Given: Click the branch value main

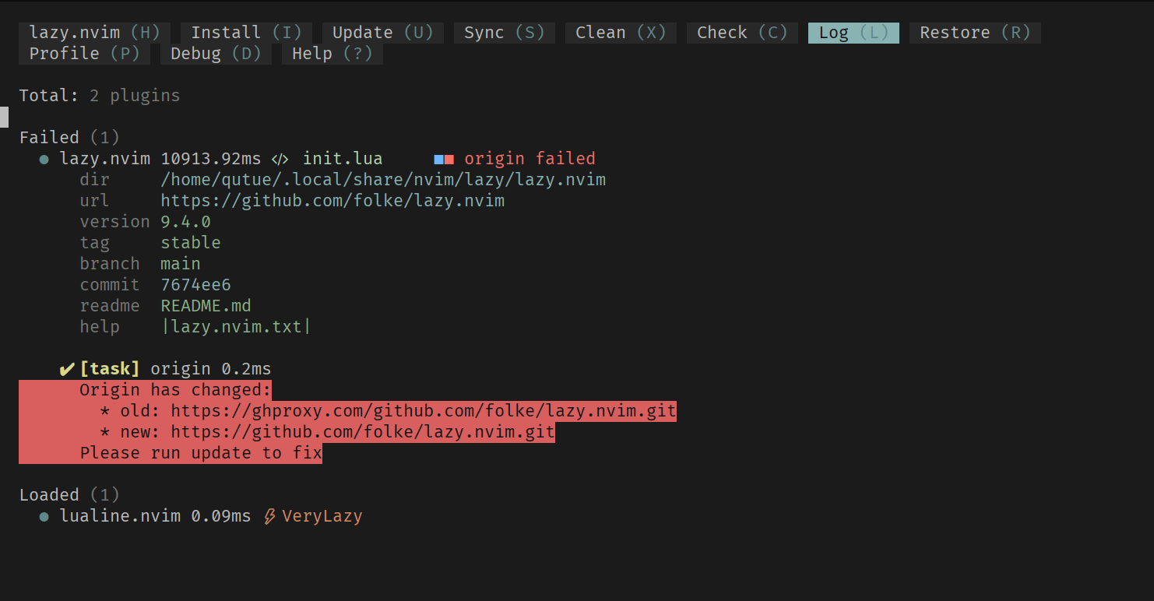Looking at the screenshot, I should point(181,264).
